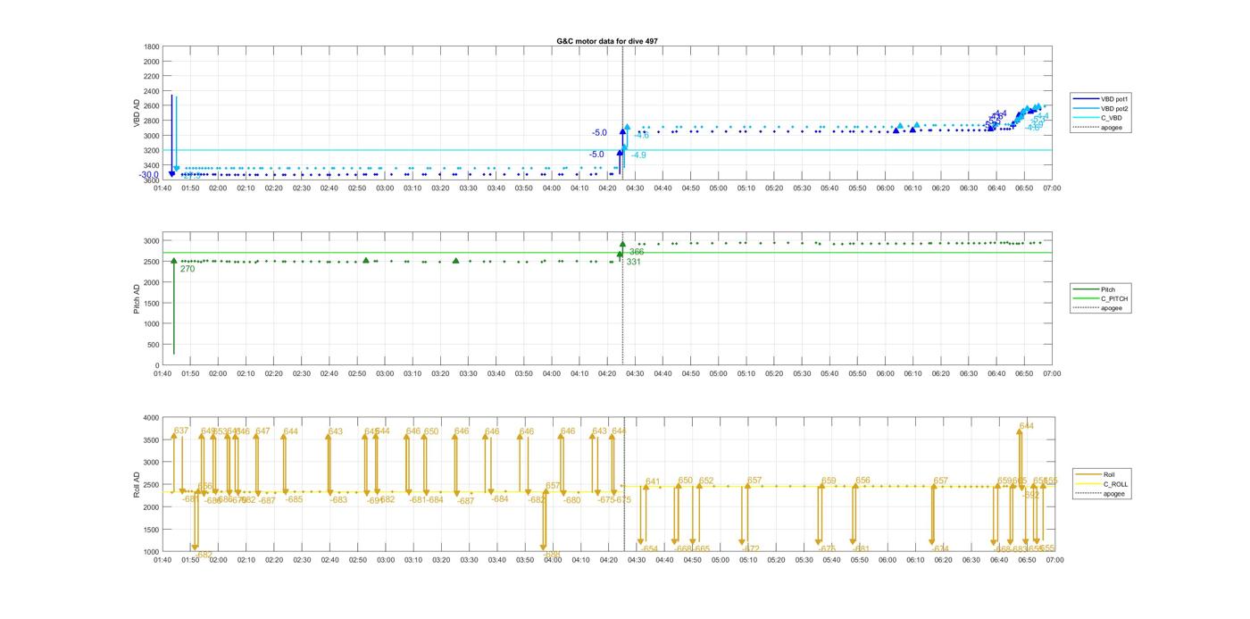This screenshot has height=619, width=1250.
Task: Click the -30.0 data label in VBD plot
Action: (149, 175)
